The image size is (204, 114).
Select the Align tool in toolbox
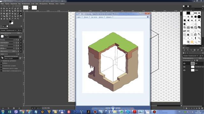pos(4,9)
